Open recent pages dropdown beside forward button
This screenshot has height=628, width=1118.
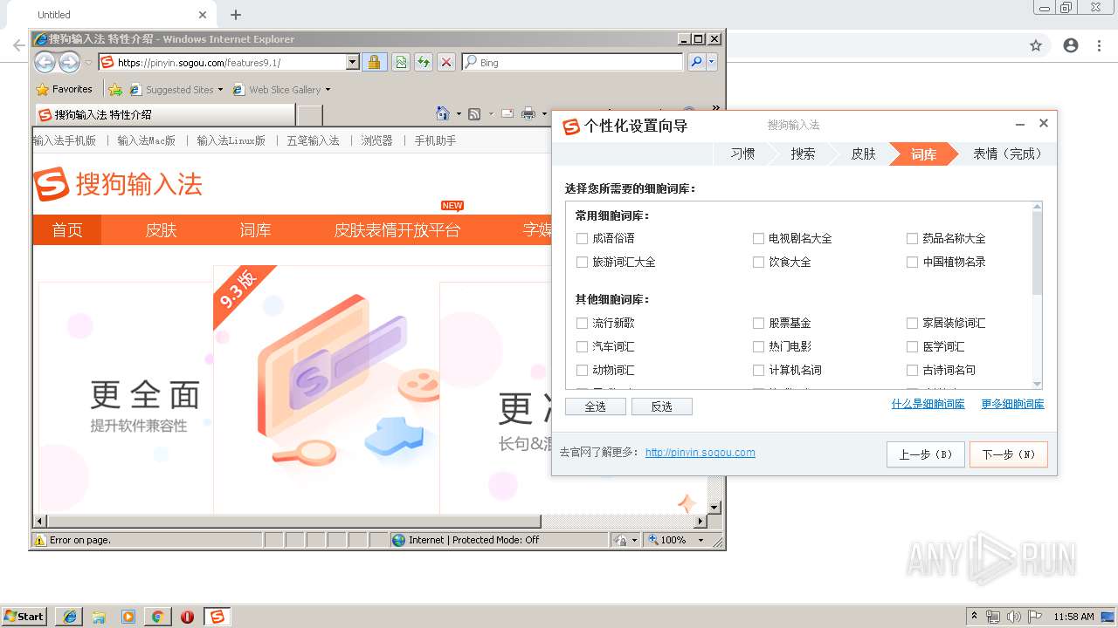(88, 63)
